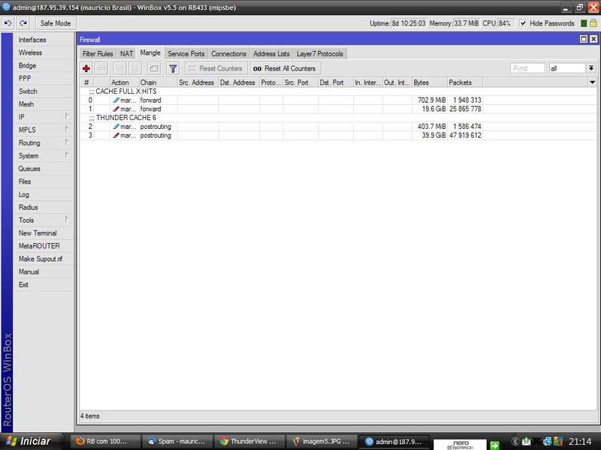
Task: Open Spam - mauric... taskbar item
Action: pos(177,441)
